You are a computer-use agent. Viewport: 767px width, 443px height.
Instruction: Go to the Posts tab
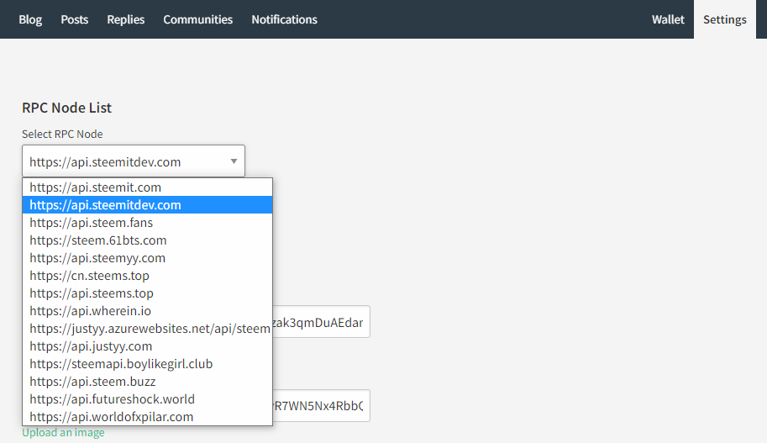click(x=74, y=19)
